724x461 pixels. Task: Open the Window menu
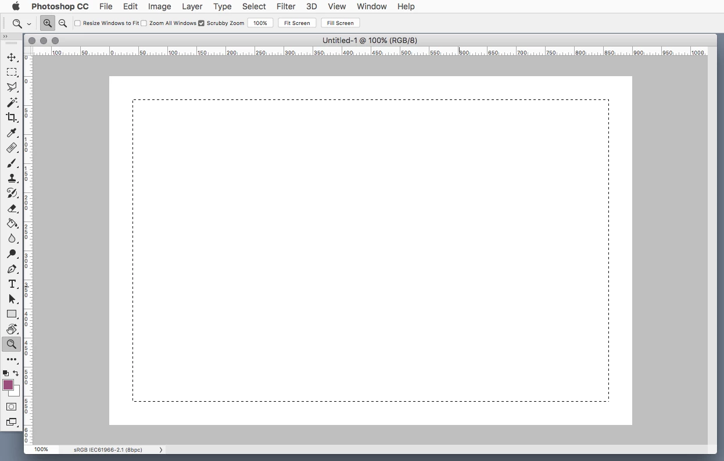[x=372, y=6]
